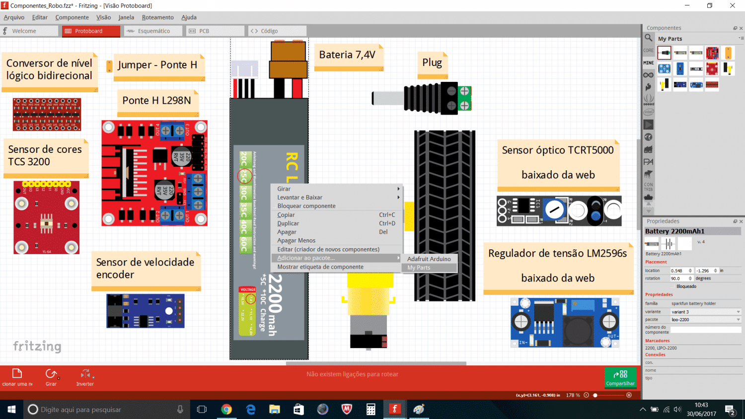The image size is (745, 419).
Task: Float the Componentes panel
Action: coord(735,28)
